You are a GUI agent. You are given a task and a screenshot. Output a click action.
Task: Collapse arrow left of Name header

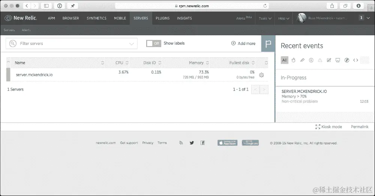coord(8,62)
